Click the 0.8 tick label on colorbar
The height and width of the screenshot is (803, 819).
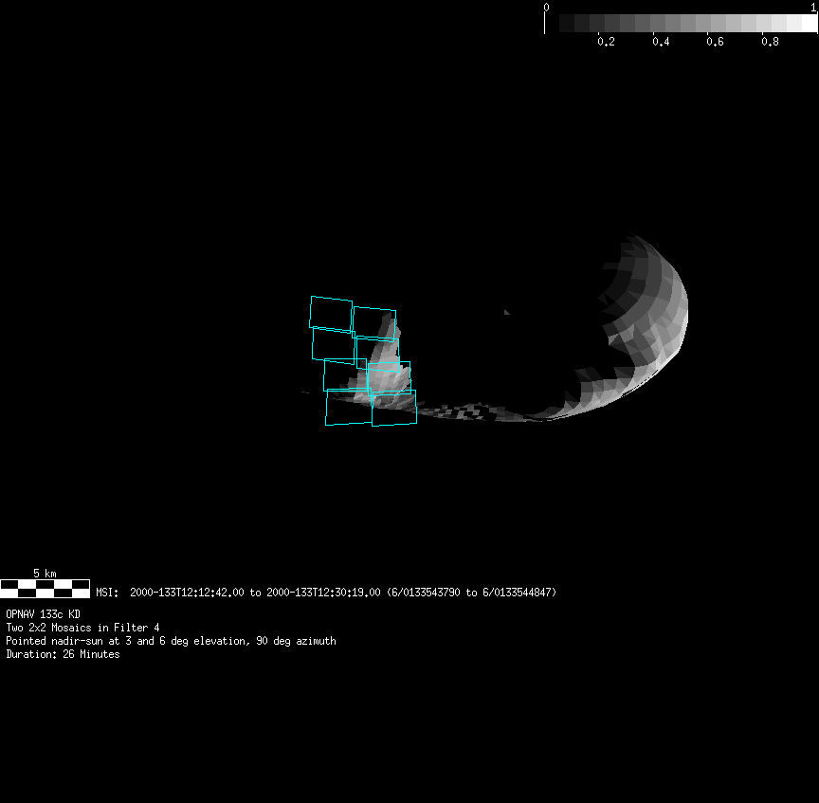point(771,42)
